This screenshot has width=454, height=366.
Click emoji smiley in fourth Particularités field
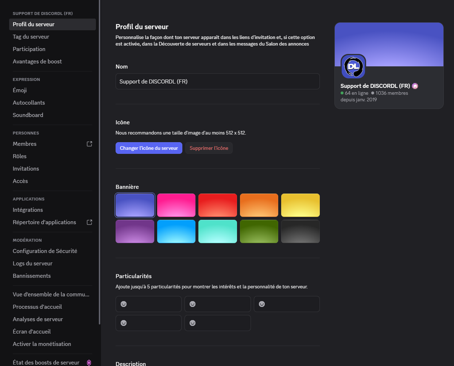(124, 323)
